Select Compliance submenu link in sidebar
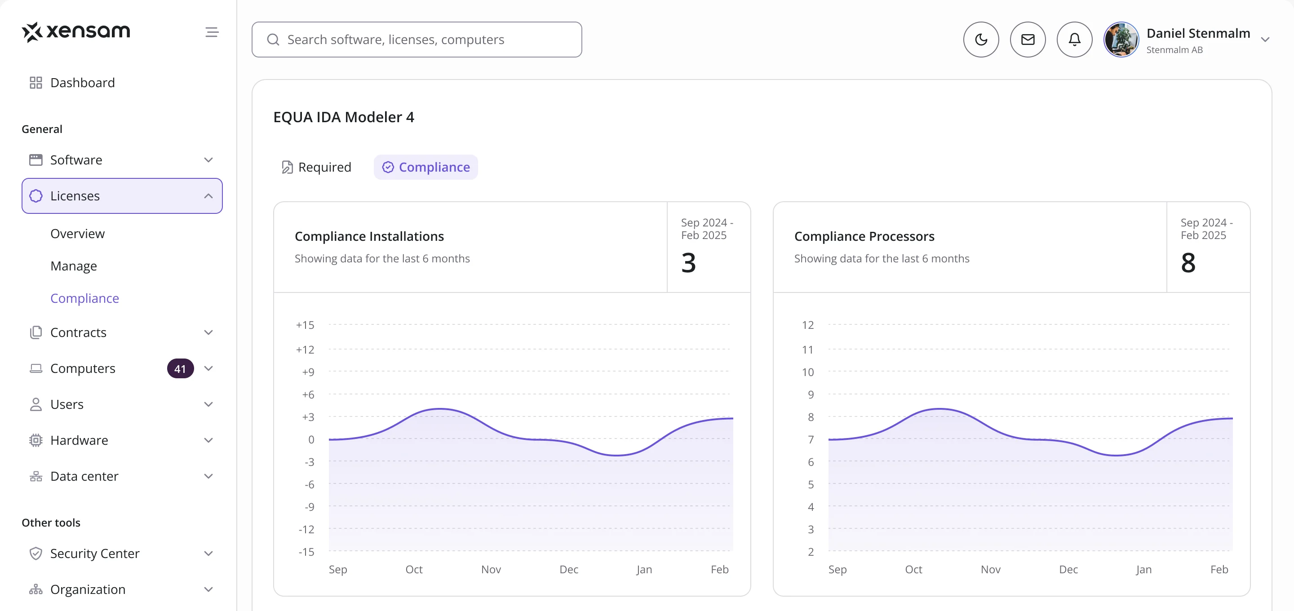 point(84,298)
